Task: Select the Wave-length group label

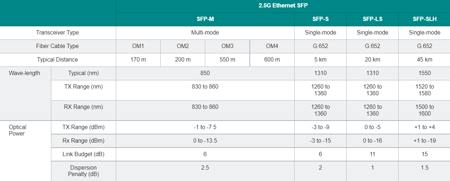Action: coord(25,73)
